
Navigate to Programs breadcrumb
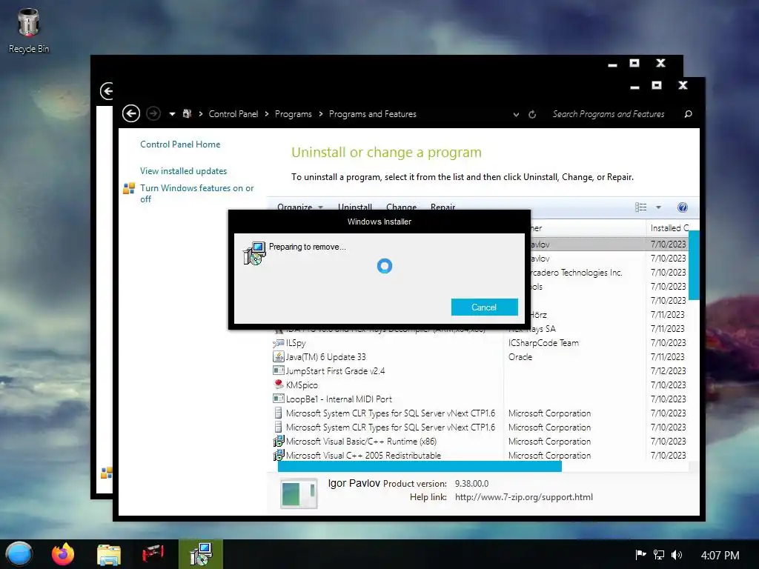coord(294,114)
